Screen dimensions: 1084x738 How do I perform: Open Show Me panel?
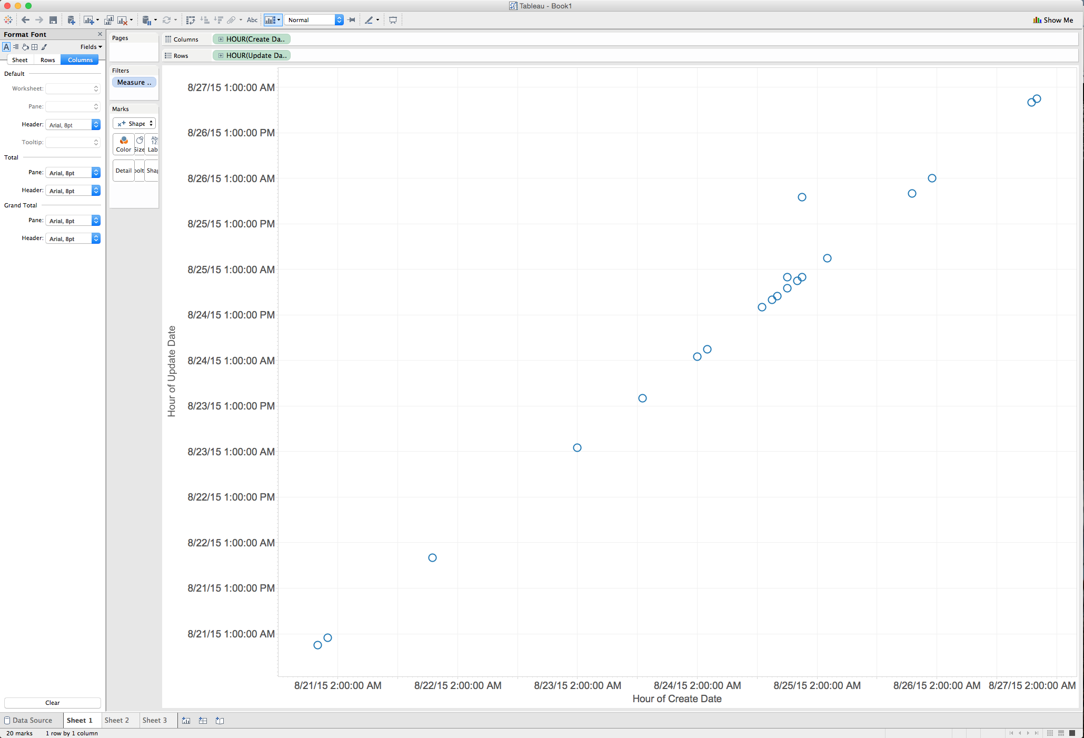(1053, 20)
